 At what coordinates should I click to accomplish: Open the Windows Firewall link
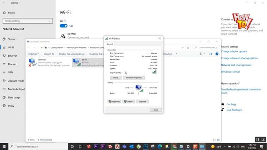tap(230, 72)
